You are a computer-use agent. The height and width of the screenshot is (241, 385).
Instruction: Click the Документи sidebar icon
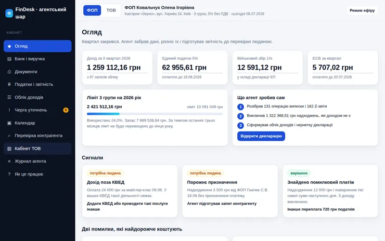tap(9, 72)
